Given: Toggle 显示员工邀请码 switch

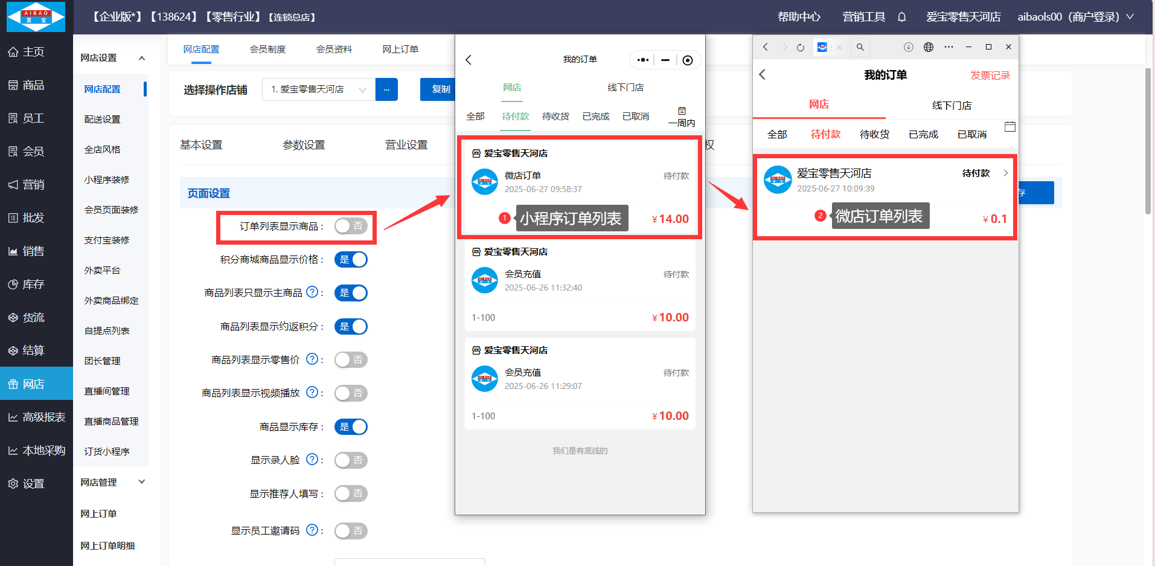Looking at the screenshot, I should [x=351, y=531].
